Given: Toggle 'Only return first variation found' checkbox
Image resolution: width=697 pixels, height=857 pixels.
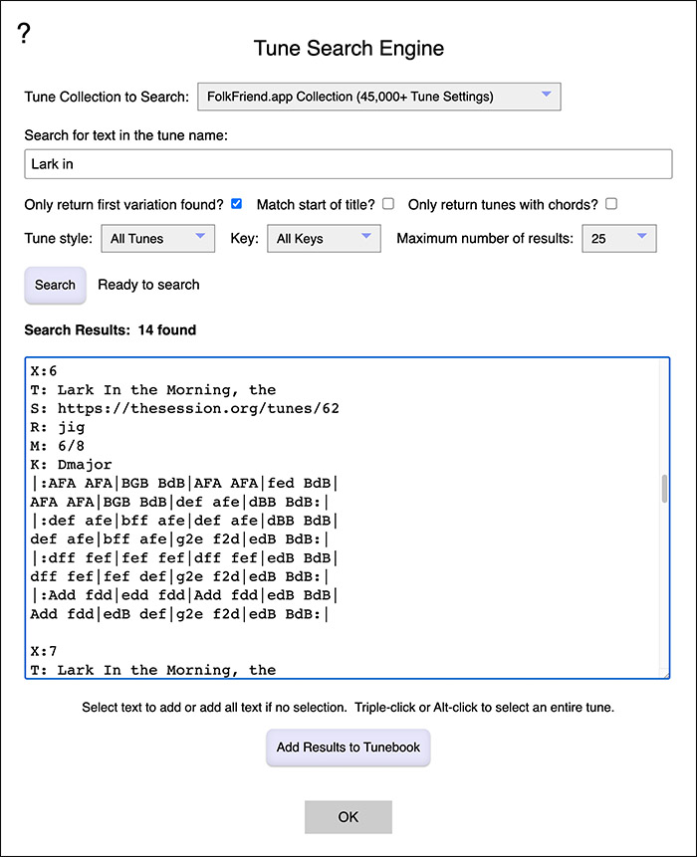Looking at the screenshot, I should point(237,204).
